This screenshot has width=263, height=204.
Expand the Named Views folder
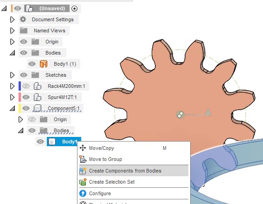tap(12, 31)
